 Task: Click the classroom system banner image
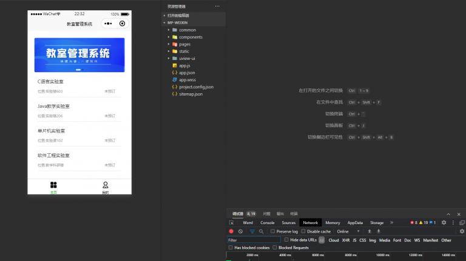[x=79, y=55]
